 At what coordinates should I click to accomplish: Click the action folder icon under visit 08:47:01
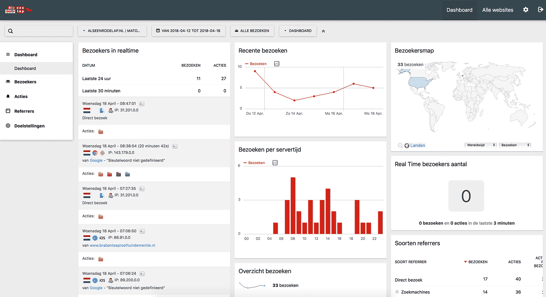(x=101, y=132)
